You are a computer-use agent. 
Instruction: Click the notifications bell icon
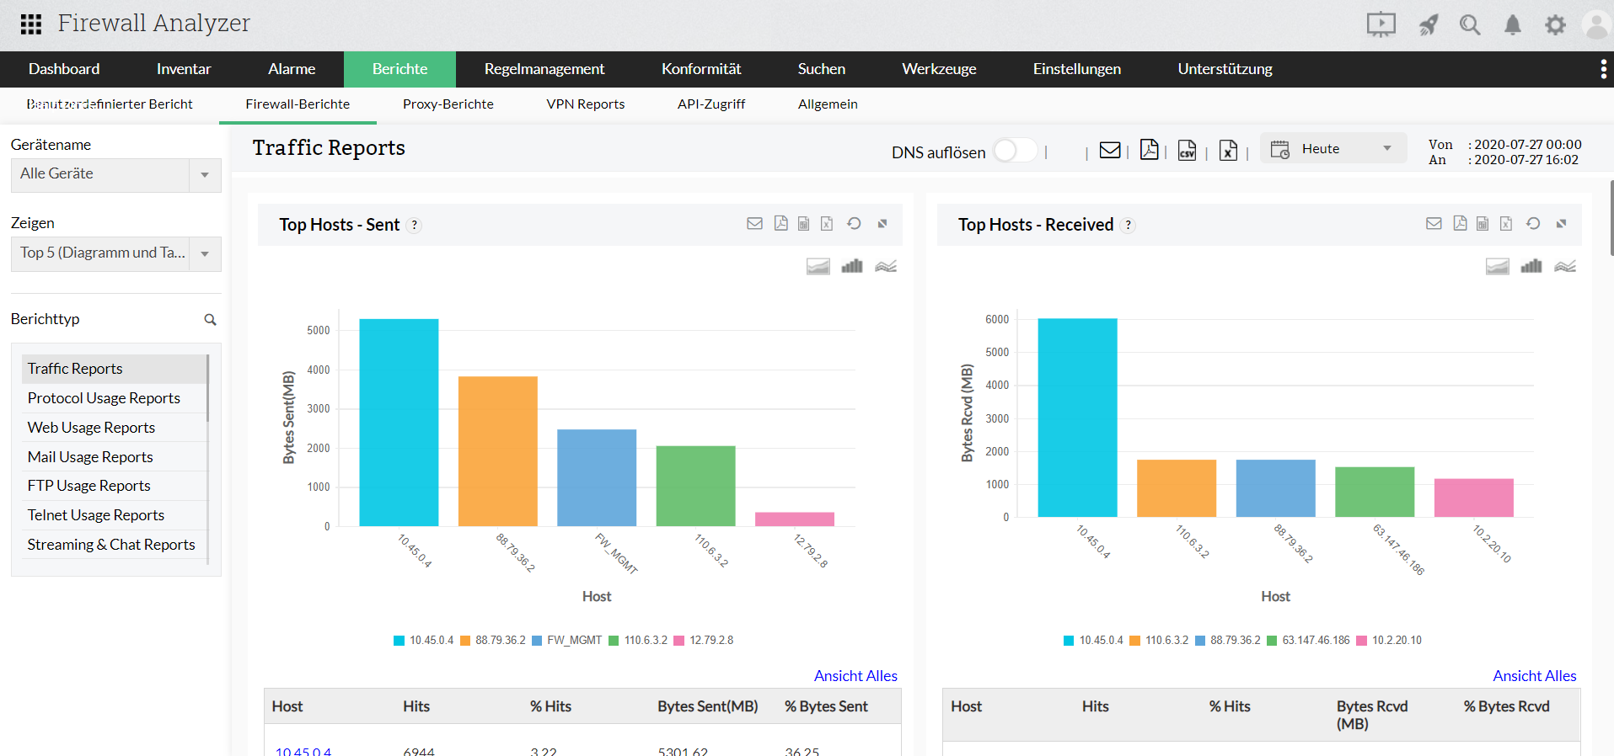pos(1513,25)
